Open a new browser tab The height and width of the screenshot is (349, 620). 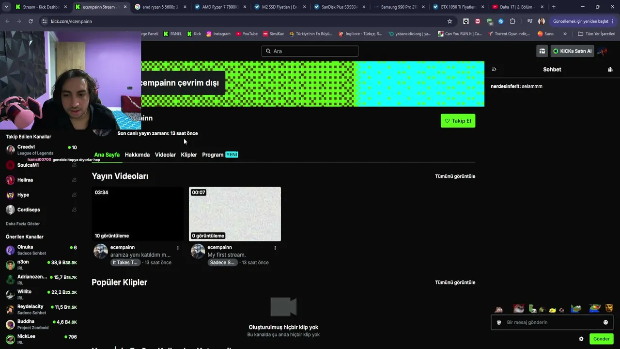click(x=554, y=7)
